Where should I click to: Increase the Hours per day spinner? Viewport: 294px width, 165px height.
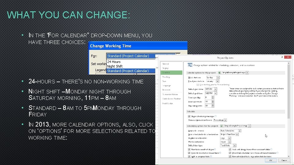click(213, 97)
